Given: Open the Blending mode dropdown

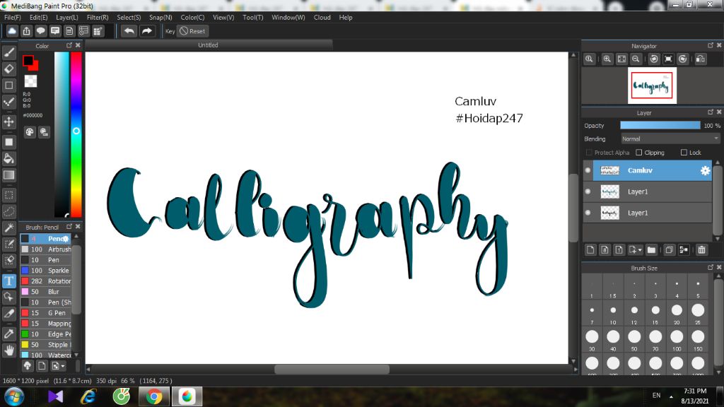Looking at the screenshot, I should 670,139.
